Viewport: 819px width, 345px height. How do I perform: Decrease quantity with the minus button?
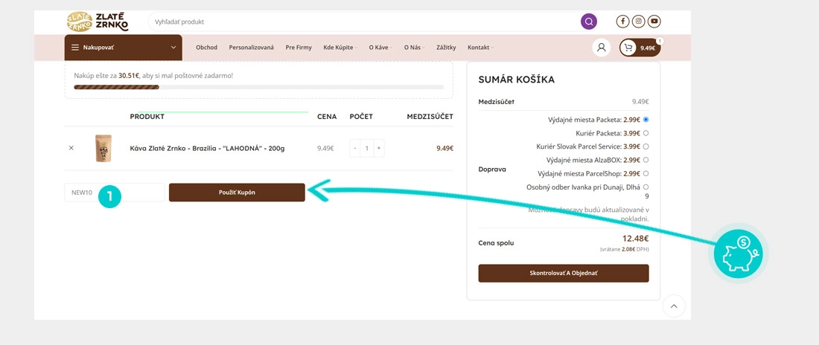[355, 148]
